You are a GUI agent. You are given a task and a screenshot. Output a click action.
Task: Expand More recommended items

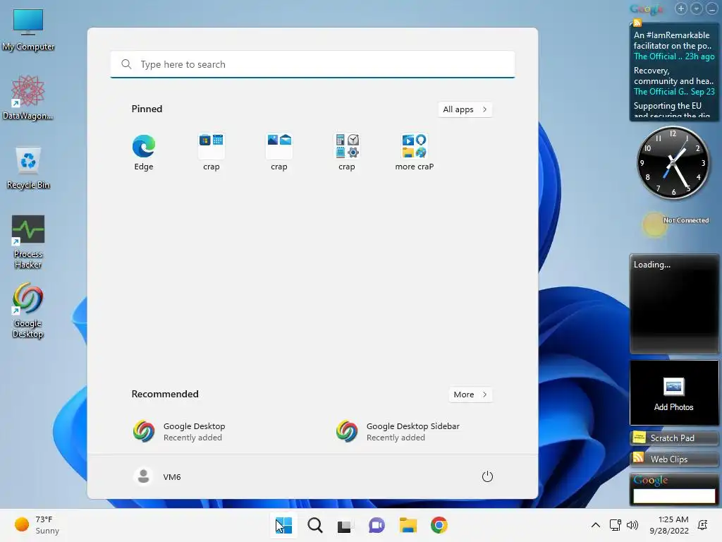[x=470, y=395]
